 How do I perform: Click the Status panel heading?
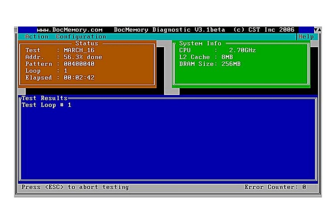pyautogui.click(x=87, y=44)
